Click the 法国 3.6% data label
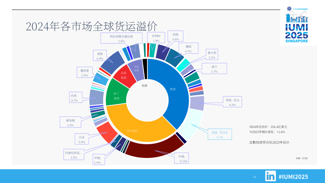 pos(175,36)
